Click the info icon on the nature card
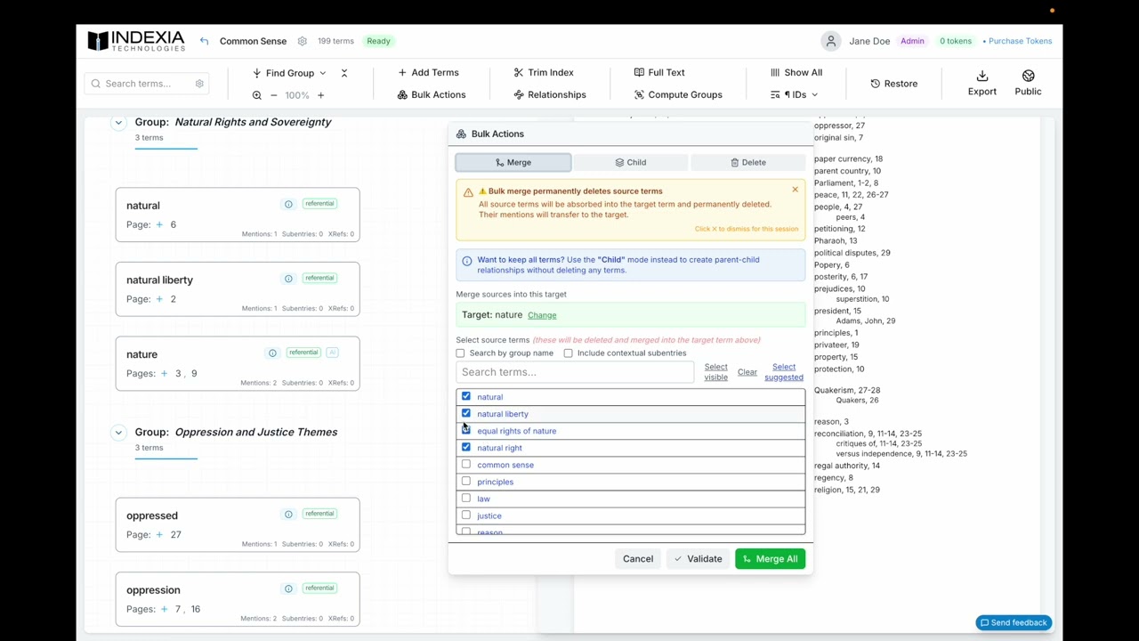Screen dimensions: 1139x641 tap(272, 353)
